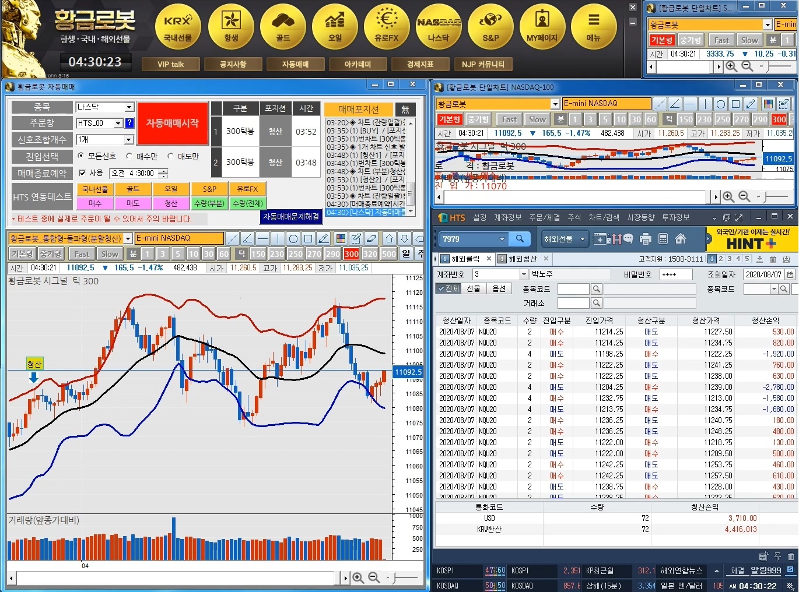Expand 7979 screen number dropdown
This screenshot has width=799, height=592.
coord(502,239)
